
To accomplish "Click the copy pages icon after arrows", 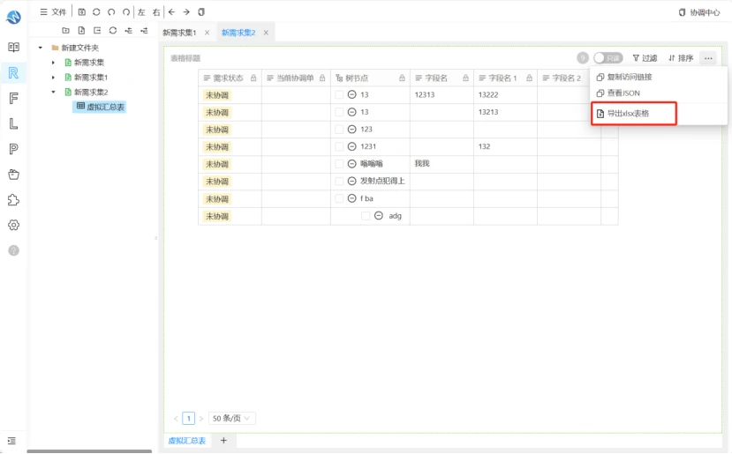I will pyautogui.click(x=201, y=11).
